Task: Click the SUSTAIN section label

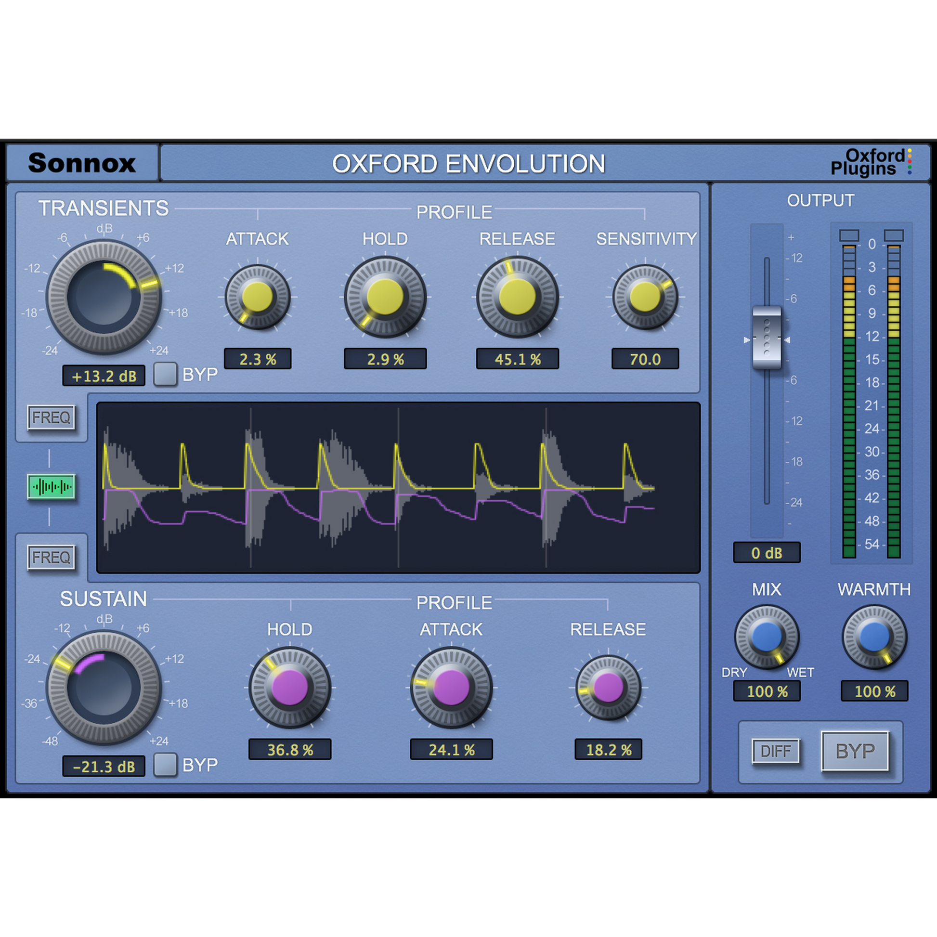Action: pos(104,599)
